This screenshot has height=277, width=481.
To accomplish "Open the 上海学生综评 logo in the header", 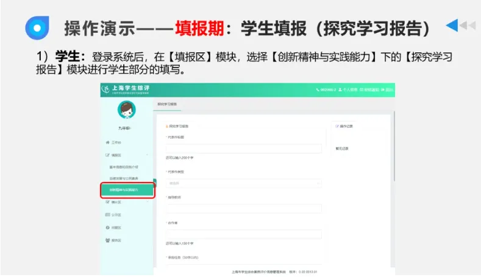I will (x=125, y=89).
